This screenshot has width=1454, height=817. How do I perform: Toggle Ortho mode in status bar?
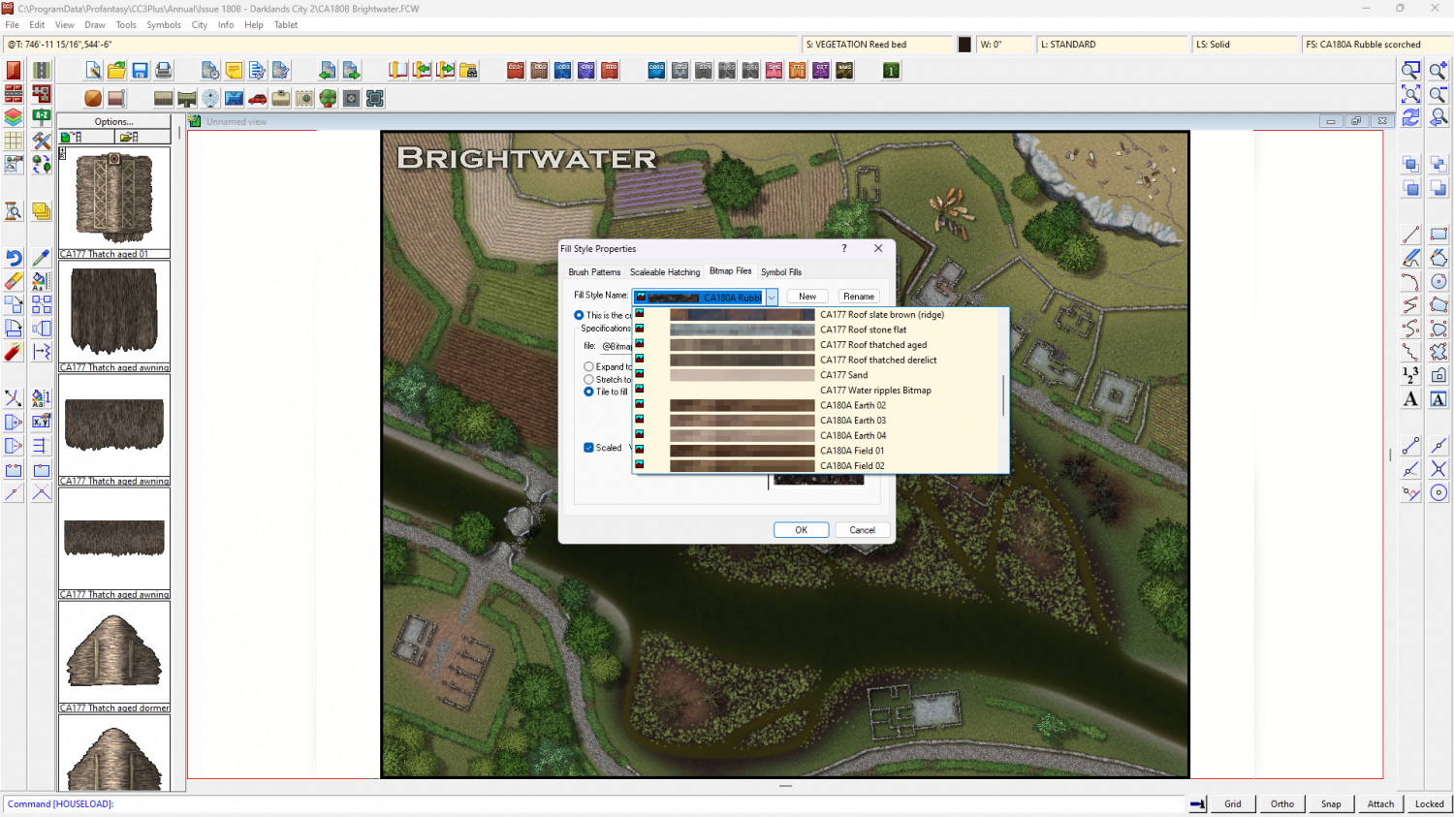coord(1281,803)
